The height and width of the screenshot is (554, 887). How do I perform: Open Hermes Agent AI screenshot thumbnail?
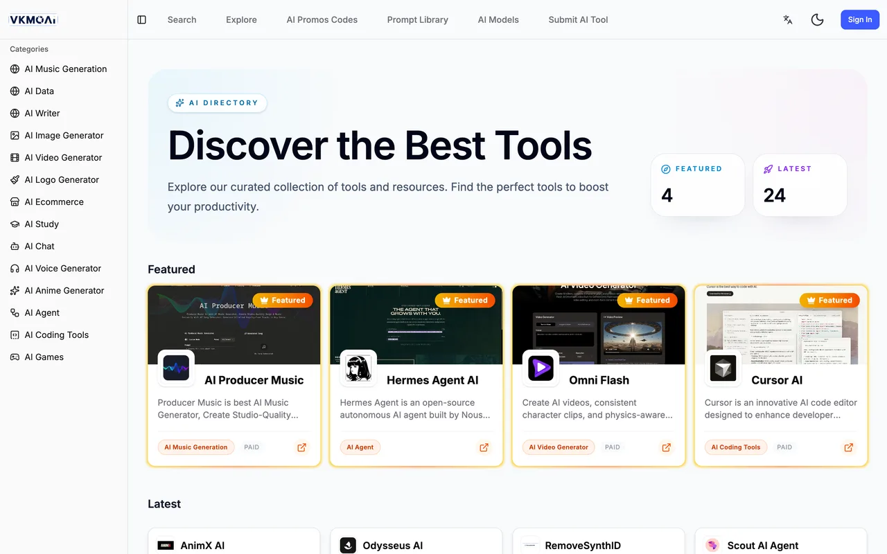pos(416,325)
